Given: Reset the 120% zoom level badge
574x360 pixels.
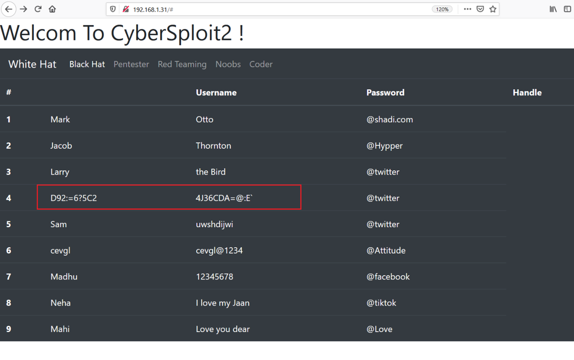Looking at the screenshot, I should 442,9.
